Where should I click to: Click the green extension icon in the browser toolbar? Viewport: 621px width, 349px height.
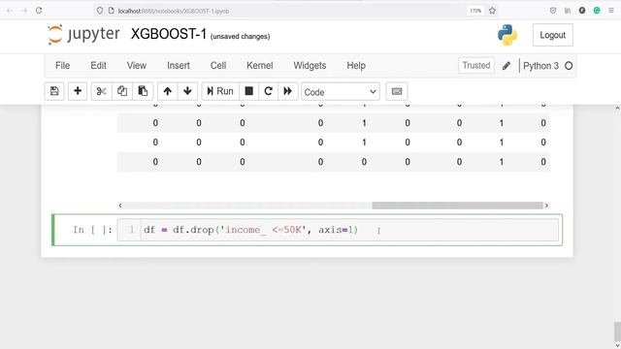[597, 11]
